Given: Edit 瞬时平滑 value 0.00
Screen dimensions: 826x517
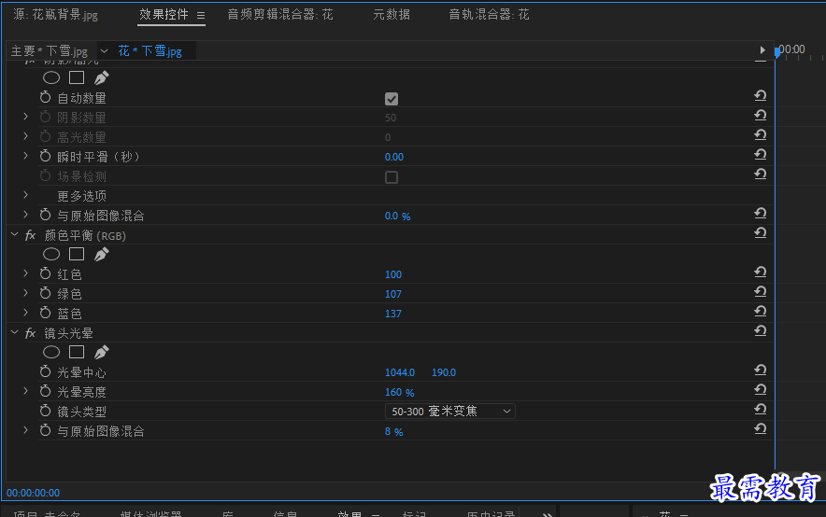Looking at the screenshot, I should 394,157.
